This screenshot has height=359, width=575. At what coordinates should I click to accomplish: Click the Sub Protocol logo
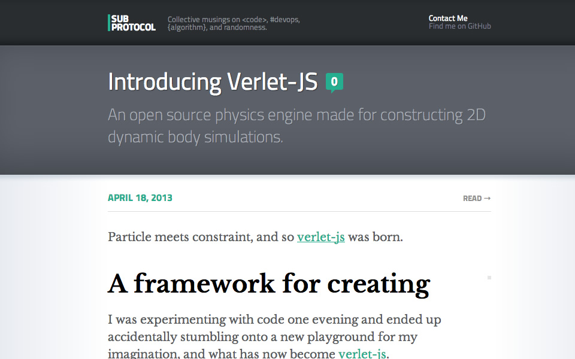tap(132, 23)
